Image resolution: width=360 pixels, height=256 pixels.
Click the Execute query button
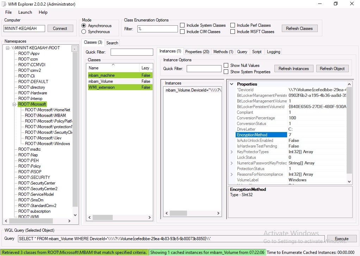(342, 238)
